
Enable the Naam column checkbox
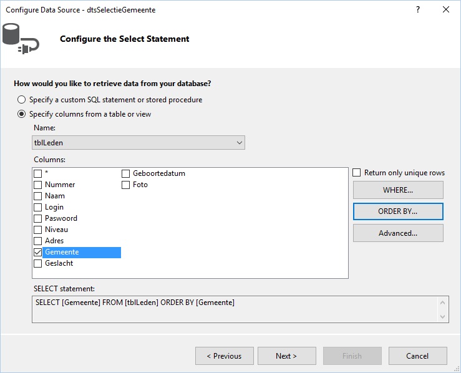click(x=38, y=196)
